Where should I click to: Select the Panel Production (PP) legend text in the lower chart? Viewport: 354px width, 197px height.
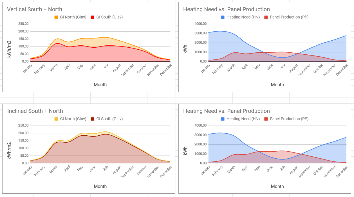click(289, 119)
